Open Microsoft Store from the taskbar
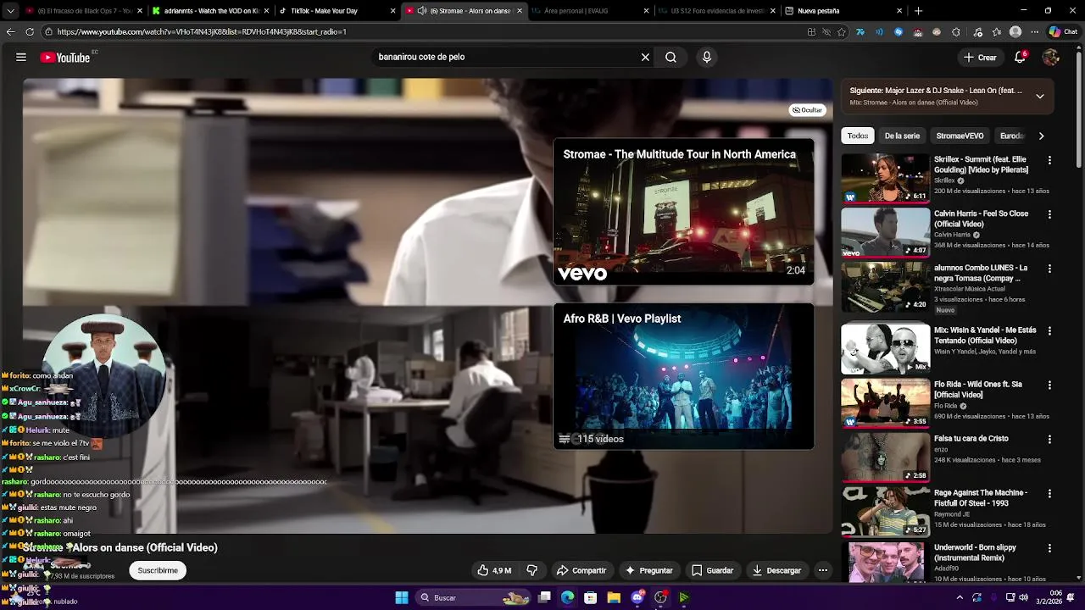The width and height of the screenshot is (1085, 610). (591, 597)
